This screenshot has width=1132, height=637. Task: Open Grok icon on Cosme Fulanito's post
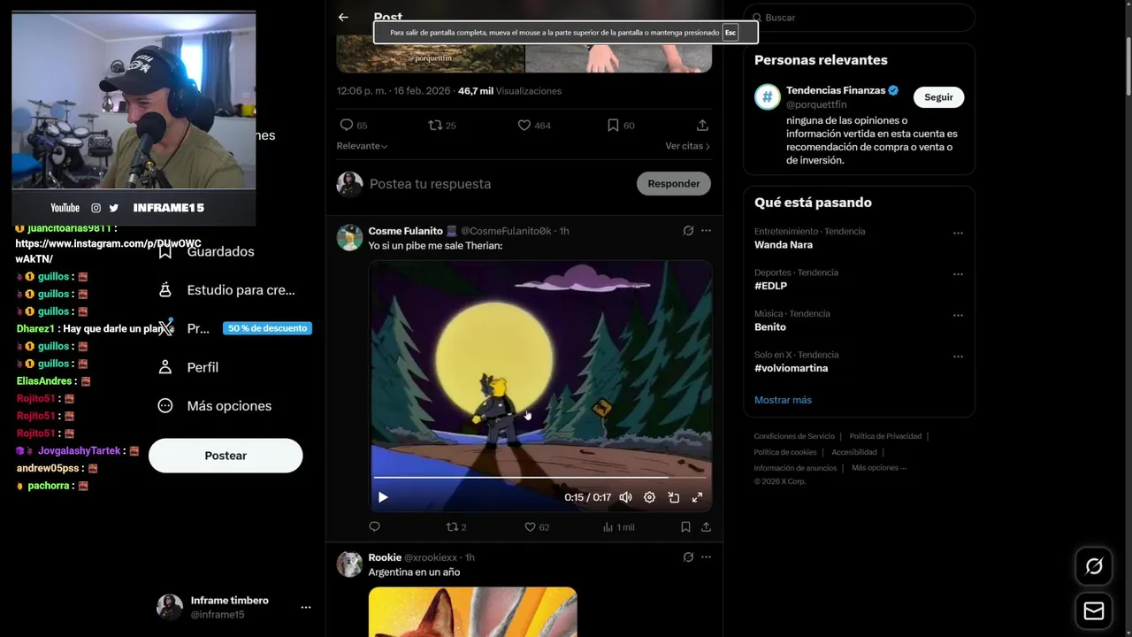(688, 231)
